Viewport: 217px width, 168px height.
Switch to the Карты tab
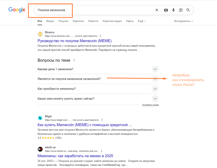click(x=130, y=21)
